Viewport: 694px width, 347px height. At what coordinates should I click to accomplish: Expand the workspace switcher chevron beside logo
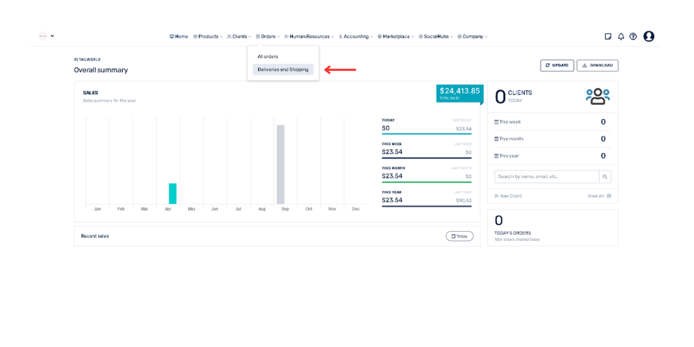pos(52,36)
